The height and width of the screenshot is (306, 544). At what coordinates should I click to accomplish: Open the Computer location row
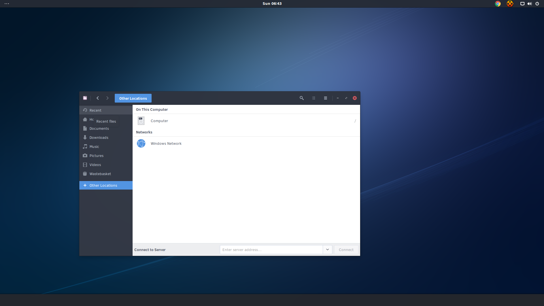(246, 121)
